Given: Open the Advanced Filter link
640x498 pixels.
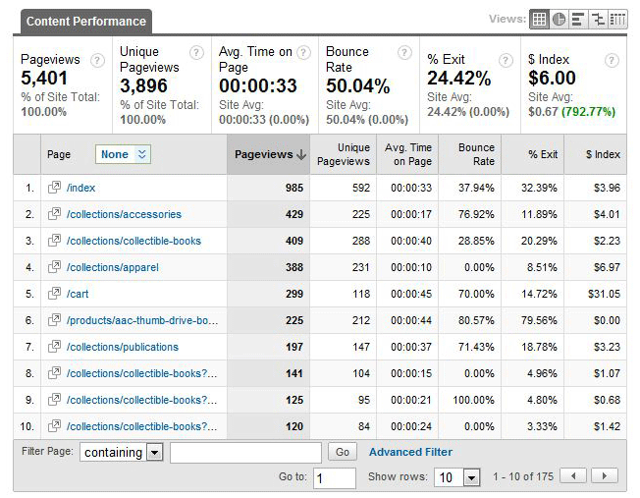Looking at the screenshot, I should tap(410, 452).
